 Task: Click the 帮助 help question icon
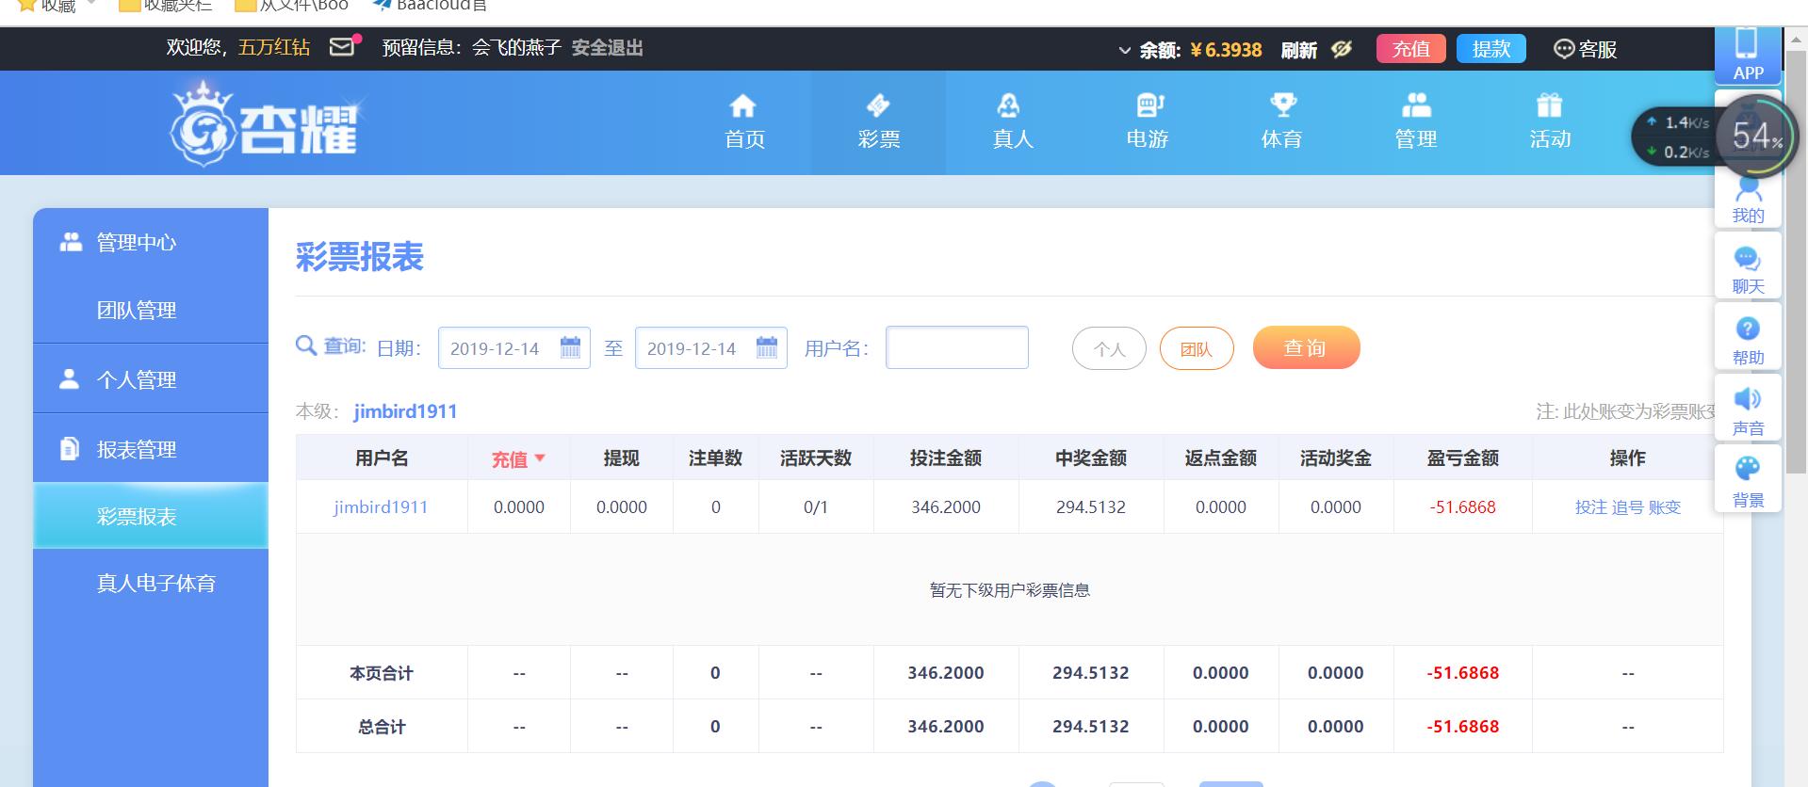[1747, 329]
